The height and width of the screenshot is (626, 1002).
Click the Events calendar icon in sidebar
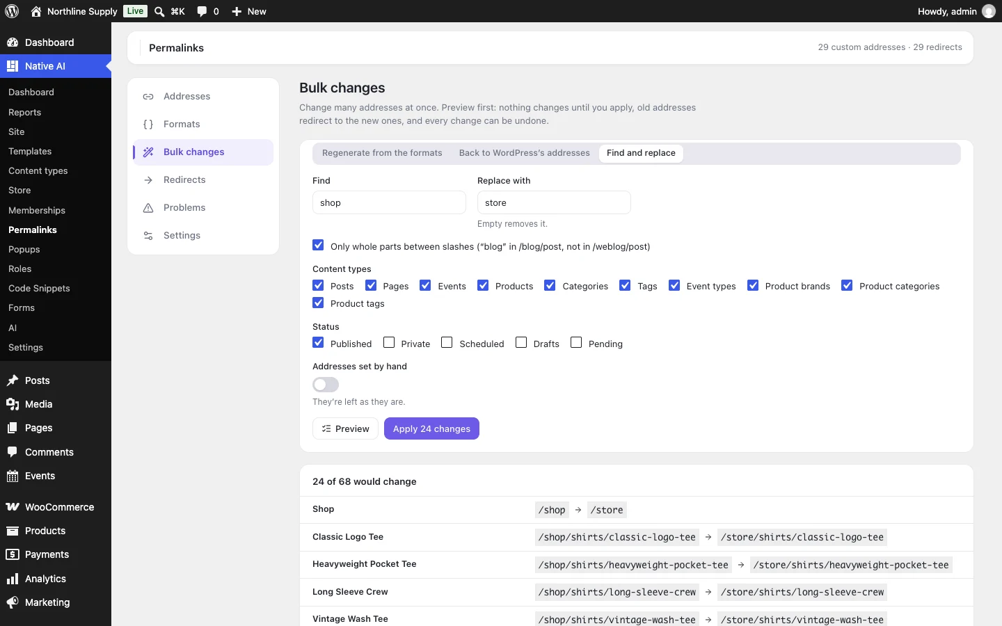click(x=13, y=476)
